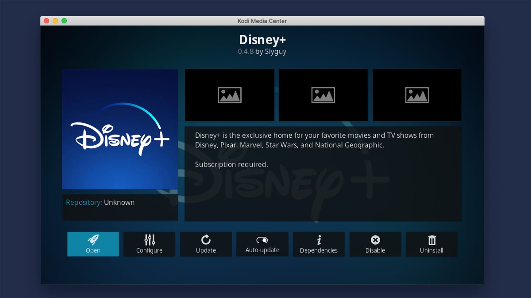Maximize Kodi window with green button
531x298 pixels.
point(64,21)
